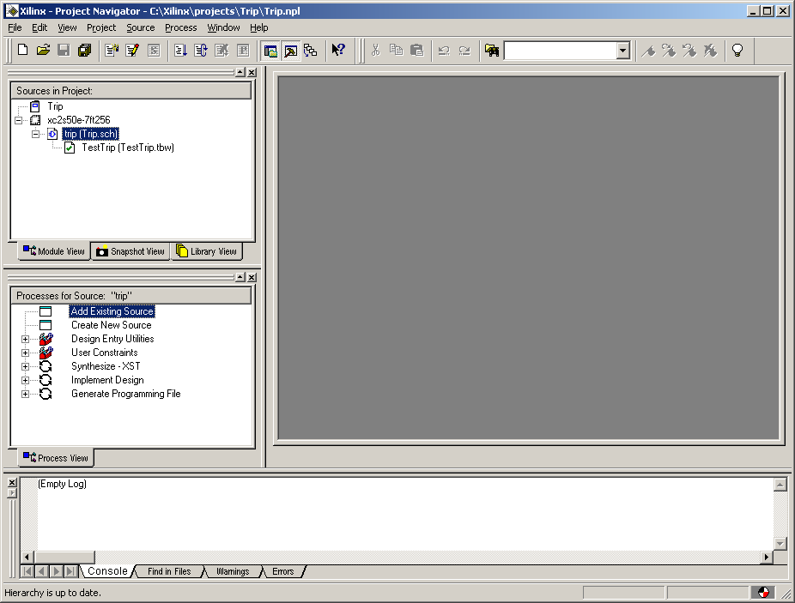This screenshot has width=795, height=603.
Task: Click the hierarchy icon beside the window toggles
Action: click(310, 51)
